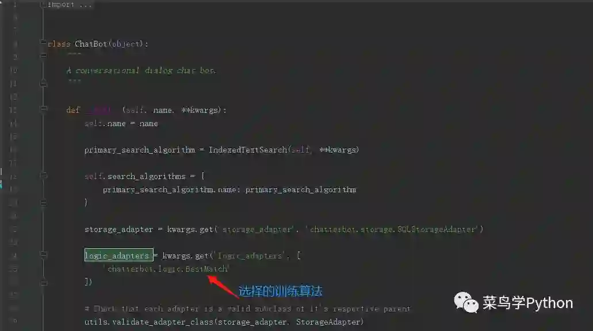Click the highlighted logic_adapters variable
Image resolution: width=593 pixels, height=331 pixels.
click(x=118, y=255)
